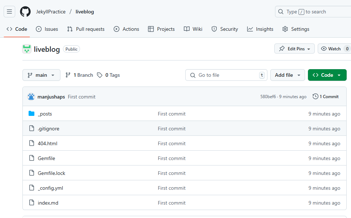Click the 404.html file icon

coord(32,143)
